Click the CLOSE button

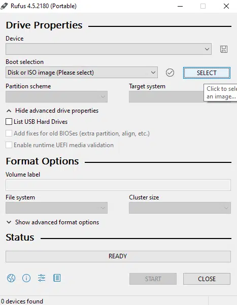point(207,279)
